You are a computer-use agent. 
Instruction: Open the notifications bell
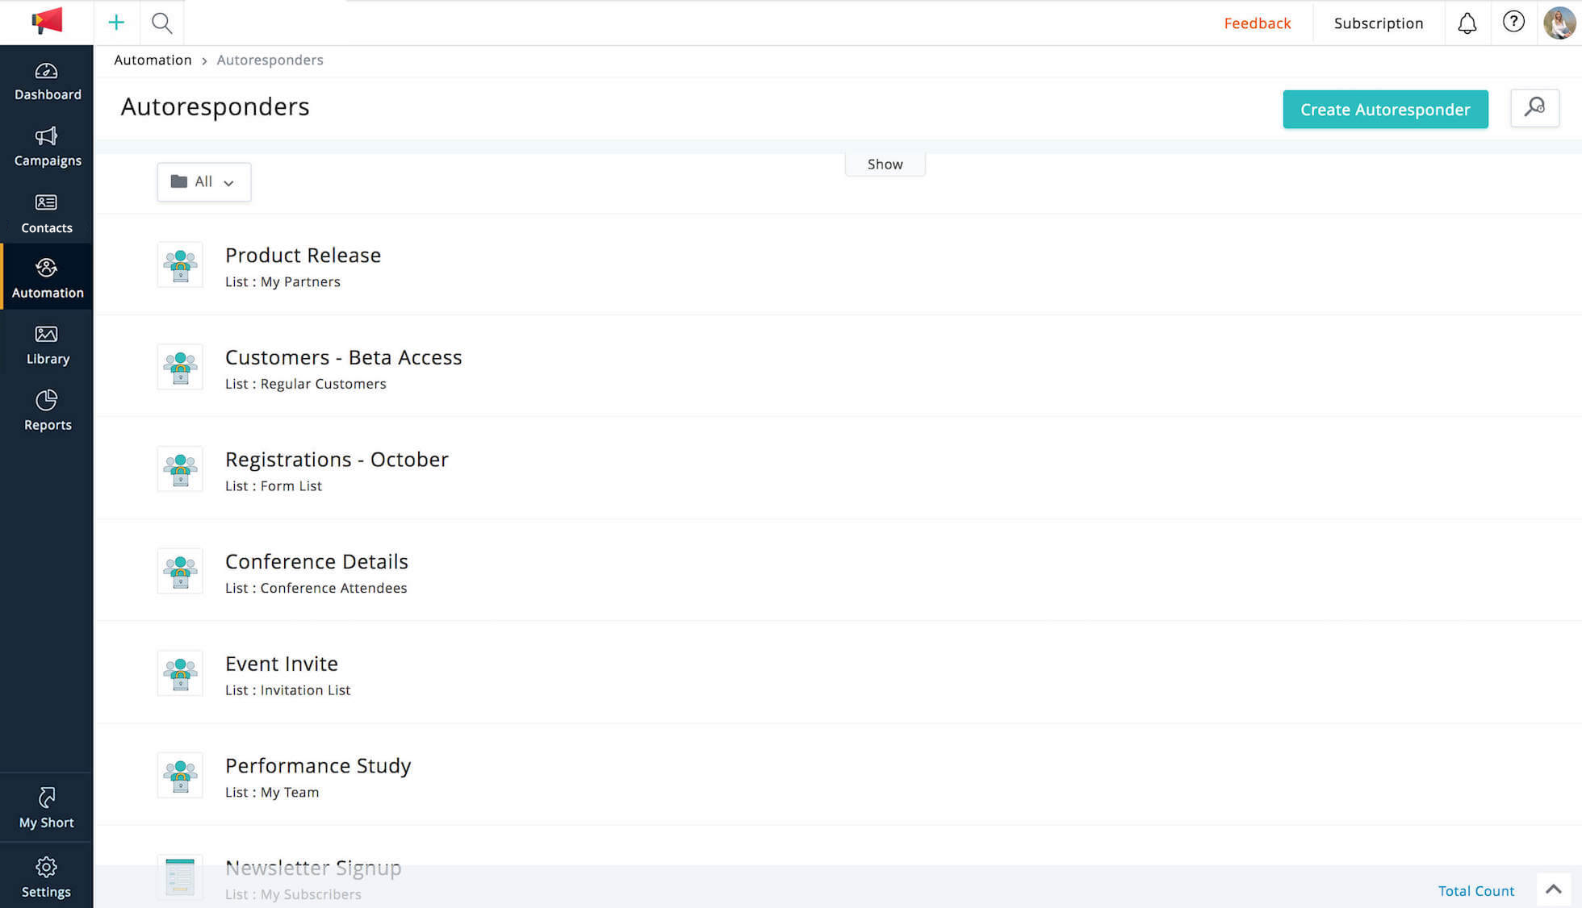[x=1467, y=23]
